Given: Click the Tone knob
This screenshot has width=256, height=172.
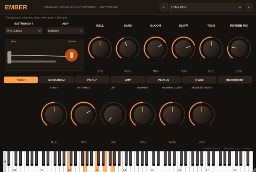Looking at the screenshot, I should 211,48.
